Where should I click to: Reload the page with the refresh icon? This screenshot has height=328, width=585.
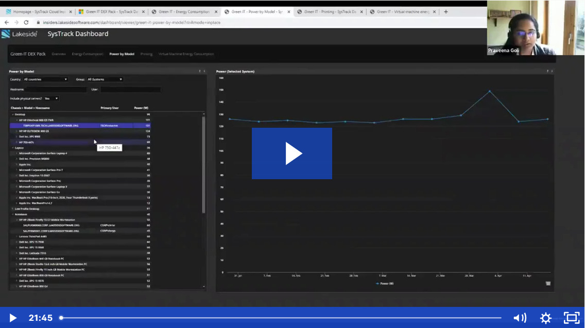click(26, 22)
